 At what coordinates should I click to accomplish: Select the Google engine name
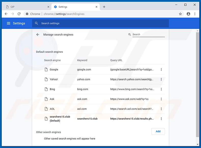pyautogui.click(x=54, y=70)
